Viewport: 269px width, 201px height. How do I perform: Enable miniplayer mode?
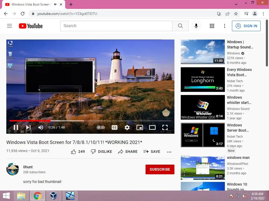coord(140,127)
